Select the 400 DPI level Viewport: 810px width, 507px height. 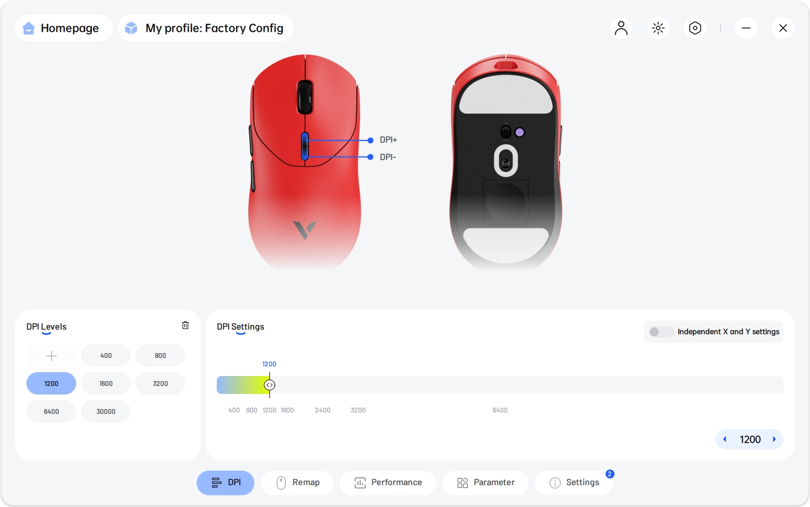pyautogui.click(x=106, y=356)
